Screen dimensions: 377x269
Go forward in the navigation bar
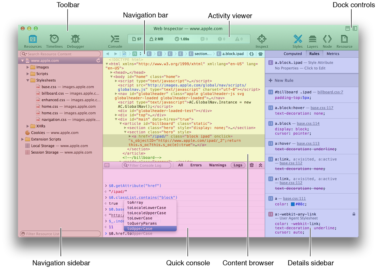point(115,54)
